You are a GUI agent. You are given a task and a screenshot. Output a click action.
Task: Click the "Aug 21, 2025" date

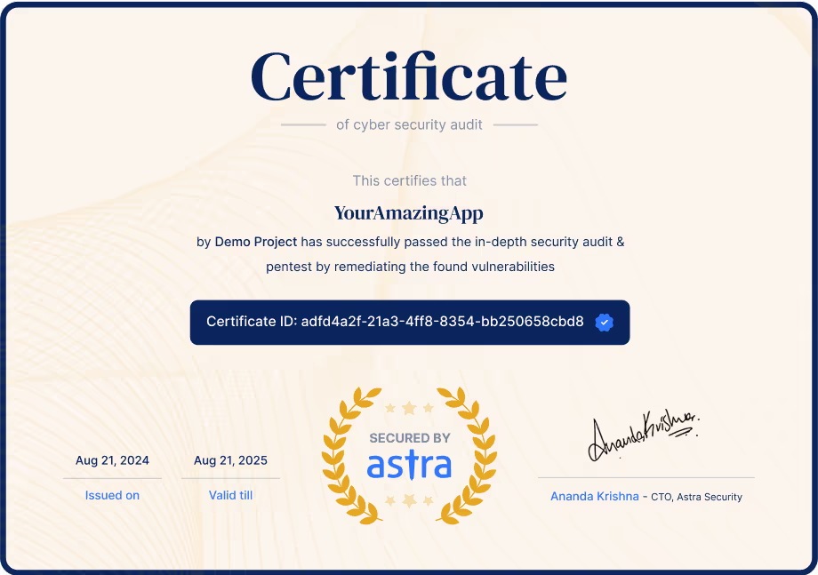230,460
